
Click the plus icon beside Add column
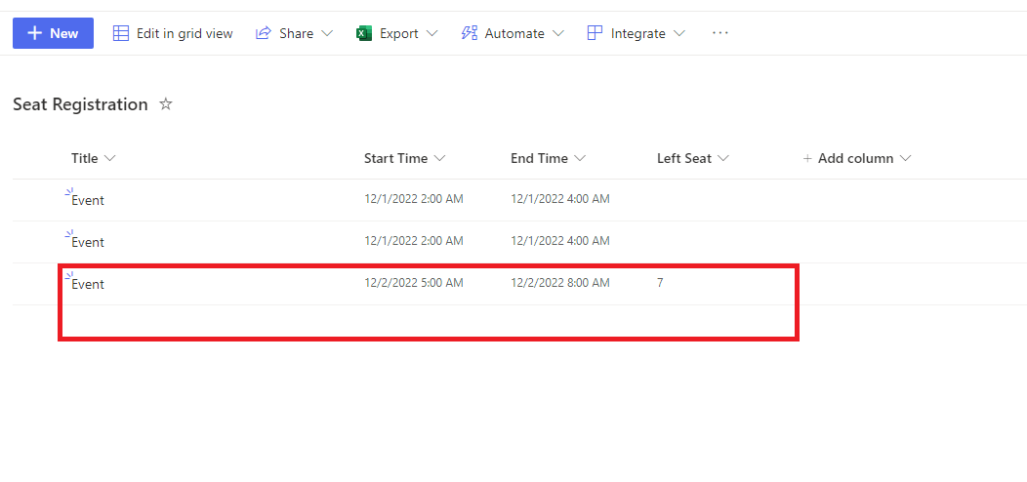click(x=807, y=158)
